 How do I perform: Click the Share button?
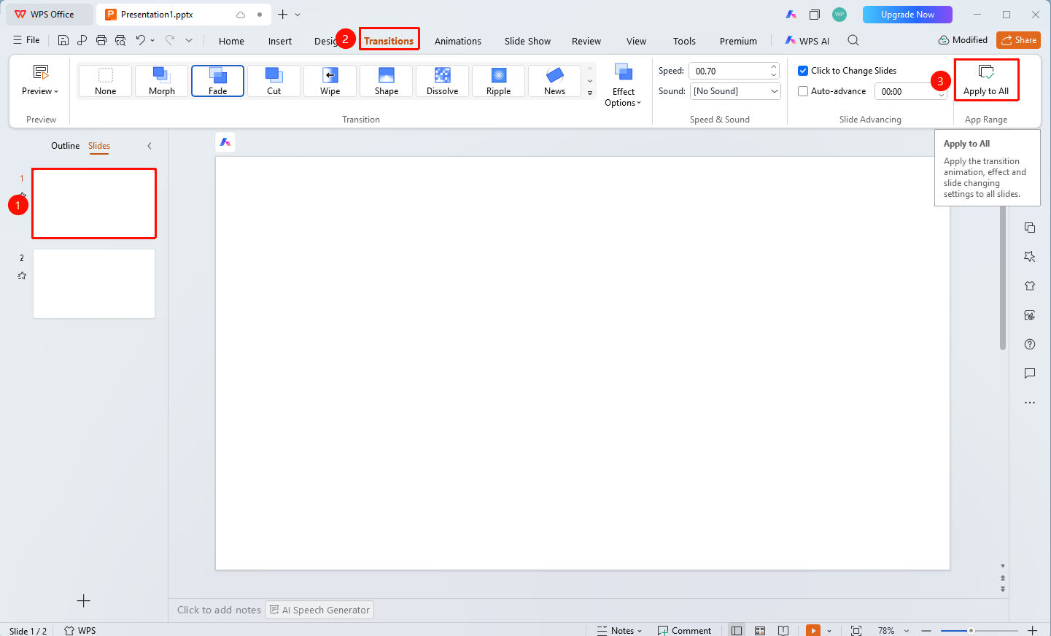pos(1019,40)
